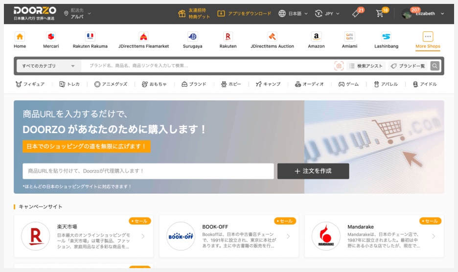Open the More Shops icon
Screen dimensions: 458x272
click(428, 37)
